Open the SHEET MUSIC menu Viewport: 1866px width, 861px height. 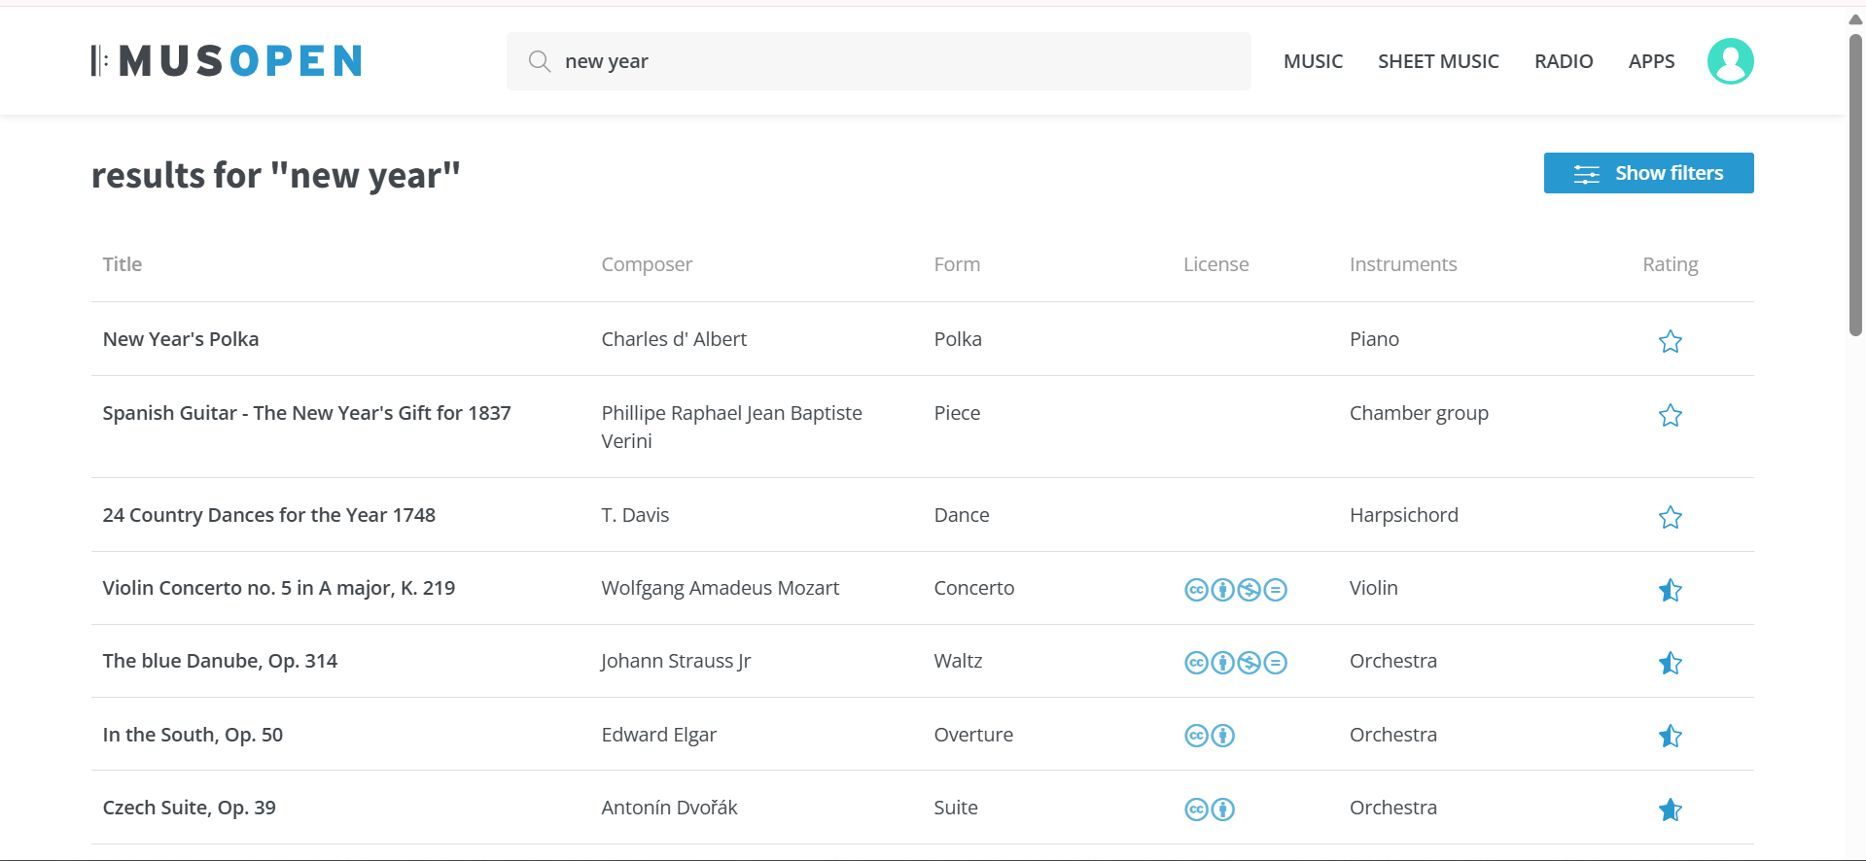point(1438,61)
